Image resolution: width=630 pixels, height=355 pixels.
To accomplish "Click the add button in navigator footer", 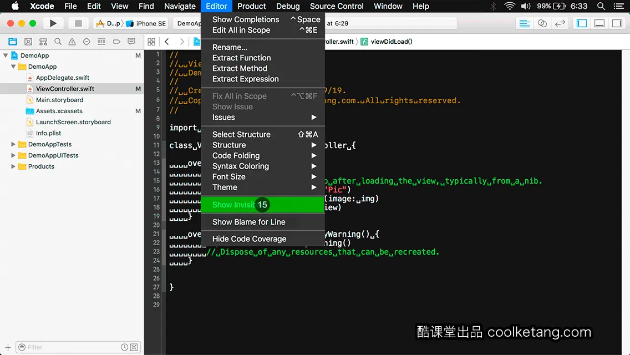I will tap(8, 347).
